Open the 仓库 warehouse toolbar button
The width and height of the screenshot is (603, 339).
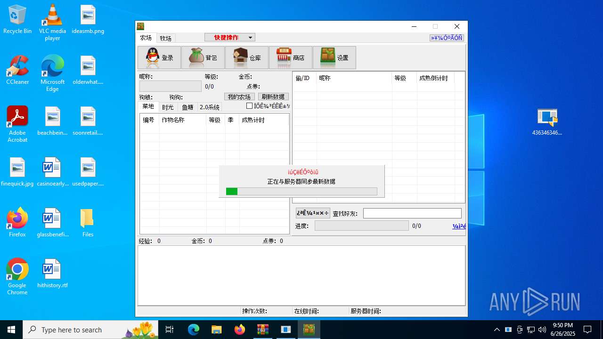247,58
